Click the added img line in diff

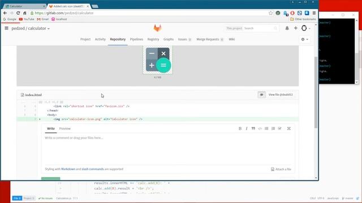point(158,119)
